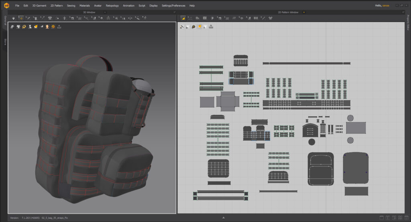Open the Script menu
This screenshot has height=222, width=411.
tap(142, 6)
